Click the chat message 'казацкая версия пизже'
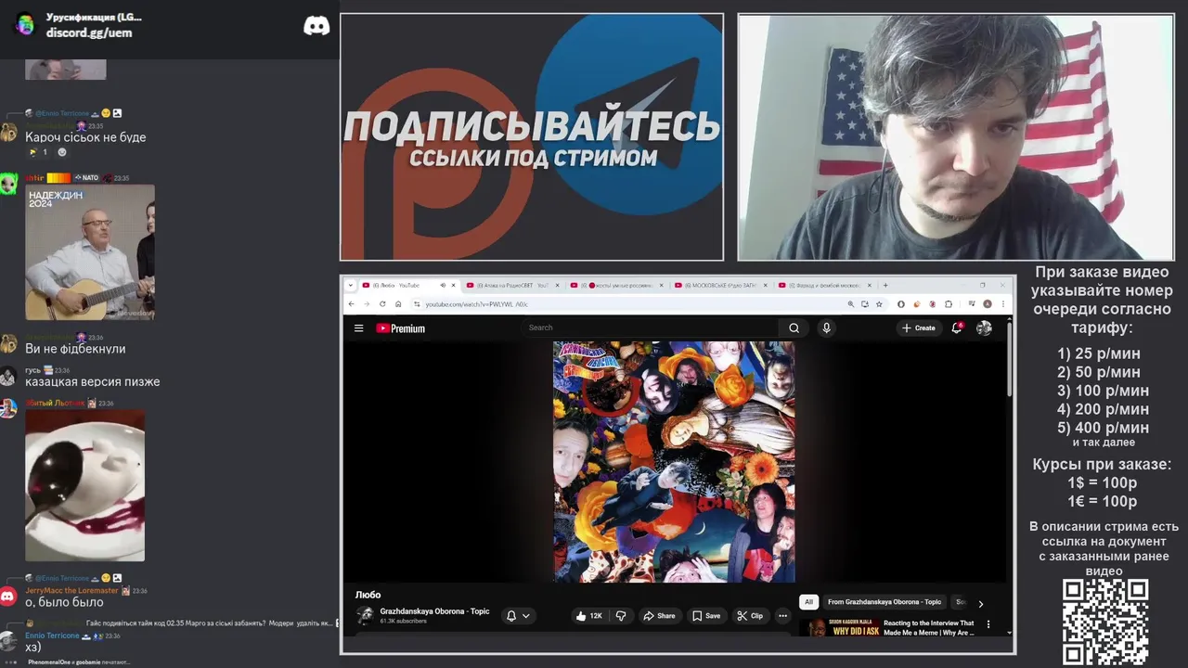Image resolution: width=1188 pixels, height=668 pixels. pos(93,381)
